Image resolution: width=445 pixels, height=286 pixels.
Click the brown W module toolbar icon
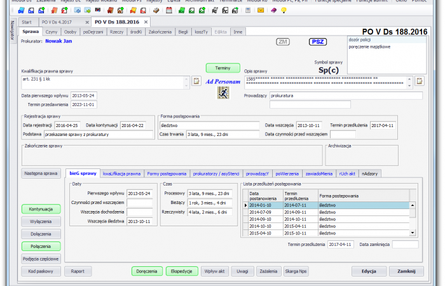tap(111, 11)
